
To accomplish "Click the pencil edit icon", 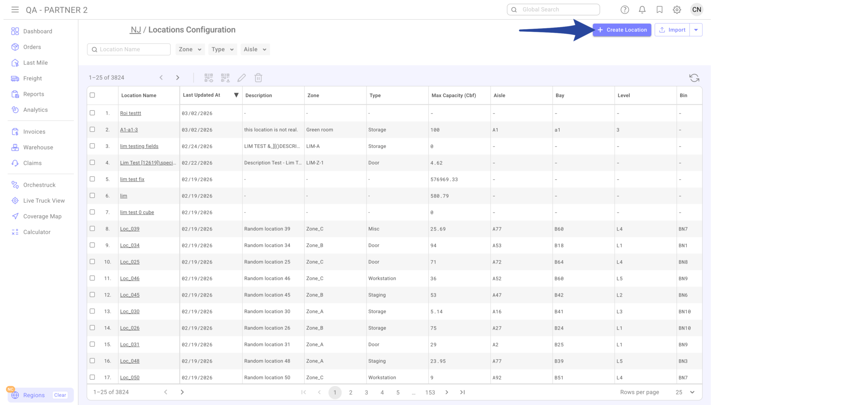I will (x=241, y=78).
